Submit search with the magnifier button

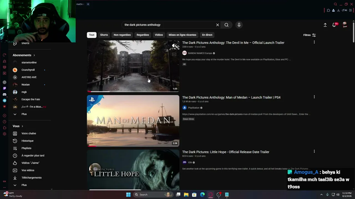(x=227, y=25)
